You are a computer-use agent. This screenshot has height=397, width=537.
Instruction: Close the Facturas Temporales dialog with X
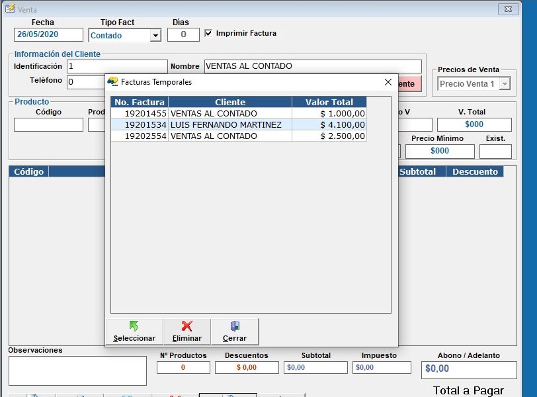click(388, 82)
